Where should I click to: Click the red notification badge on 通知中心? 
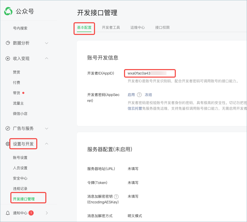coord(31,213)
